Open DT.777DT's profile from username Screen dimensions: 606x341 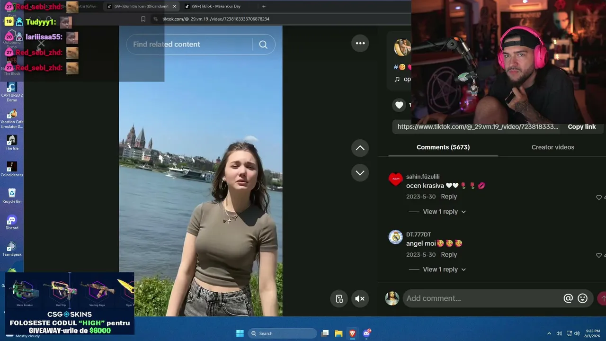point(419,234)
